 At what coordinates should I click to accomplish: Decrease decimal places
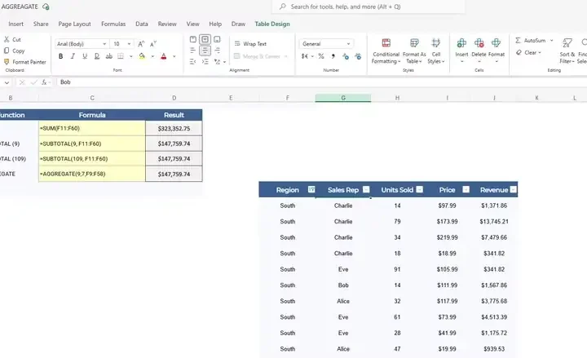click(x=358, y=56)
